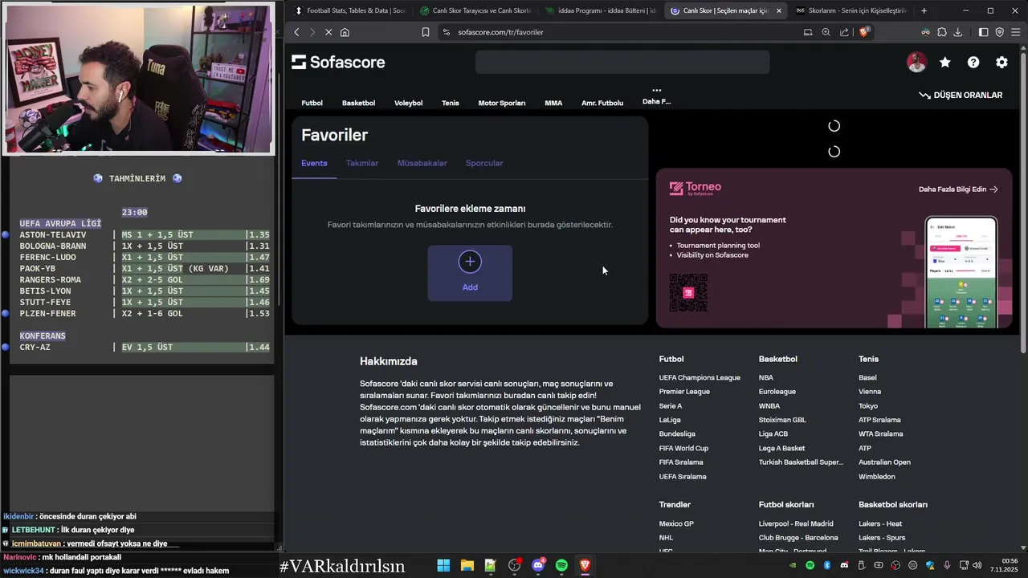Click the CRY-AZ prediction row
The image size is (1028, 578).
[x=144, y=348]
